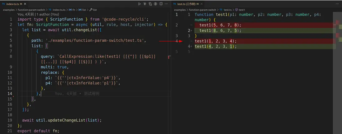Open the More Actions ellipsis menu
The height and width of the screenshot is (134, 342).
(x=166, y=4)
